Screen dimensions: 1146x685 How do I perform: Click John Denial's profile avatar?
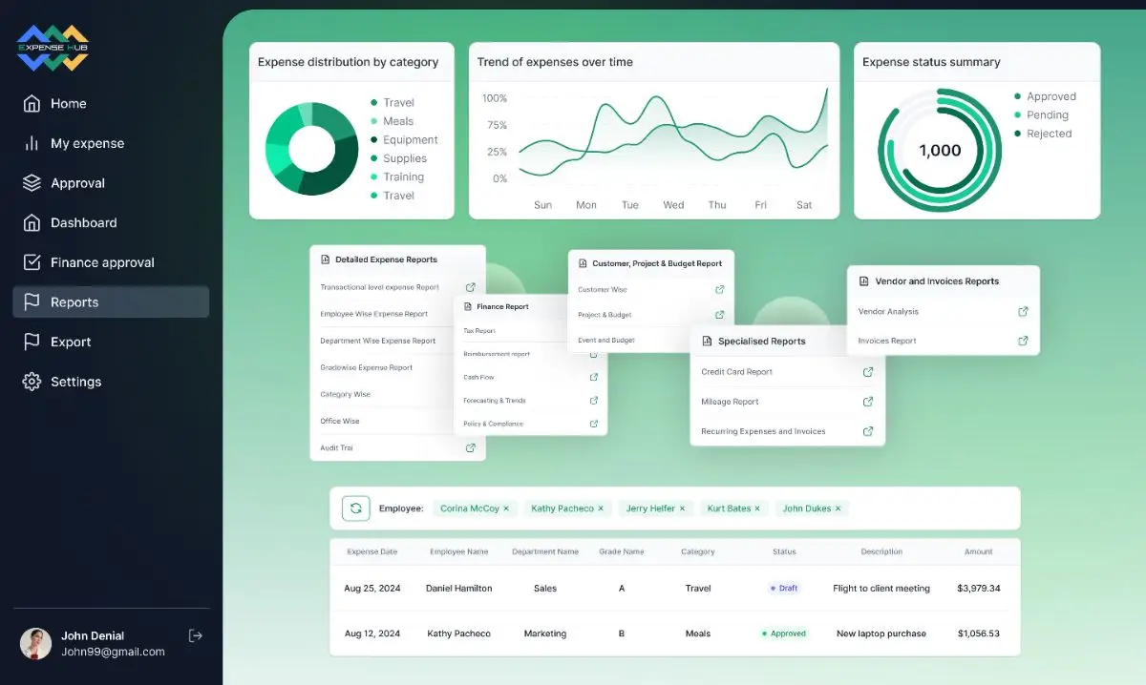pyautogui.click(x=36, y=643)
